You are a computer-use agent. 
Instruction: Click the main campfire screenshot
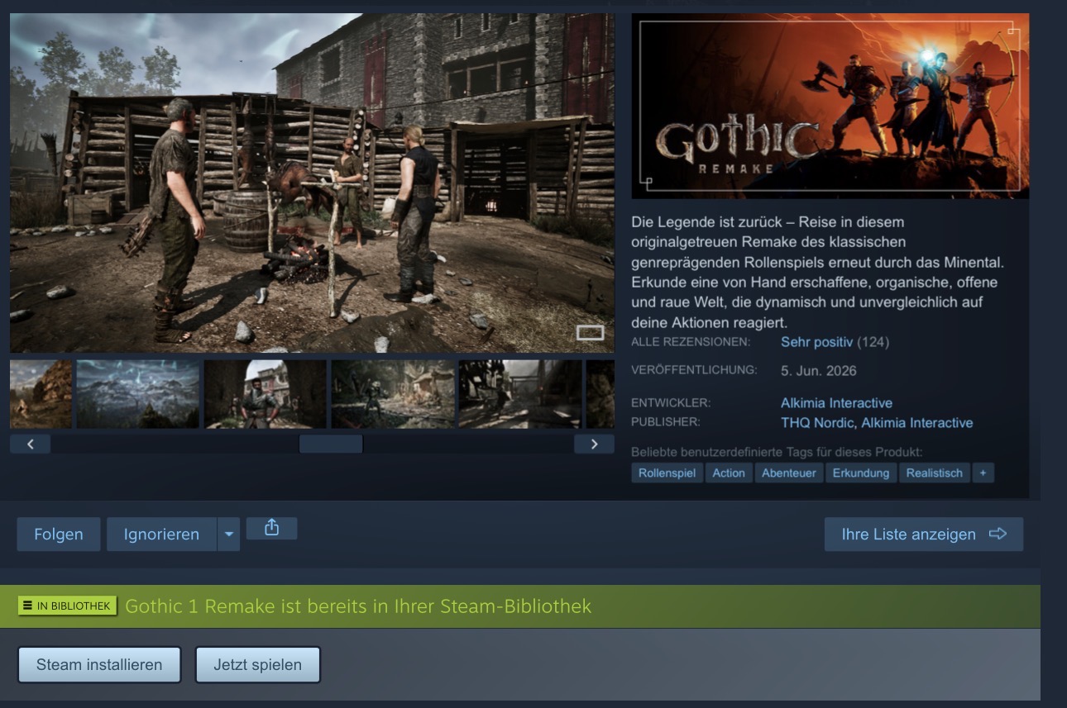pos(312,183)
